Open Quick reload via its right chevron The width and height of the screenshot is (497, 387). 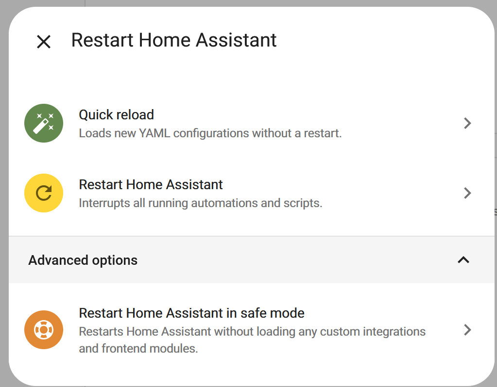click(x=467, y=123)
